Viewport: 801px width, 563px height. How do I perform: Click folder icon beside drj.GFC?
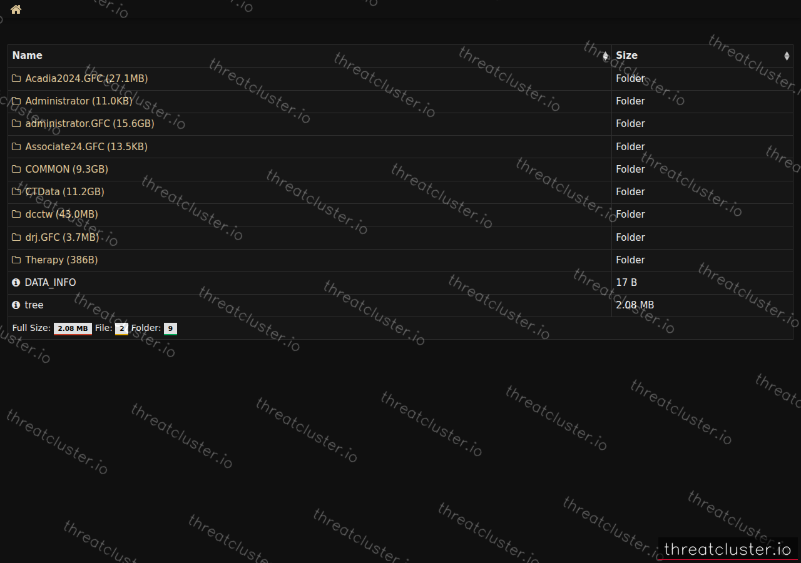pyautogui.click(x=16, y=238)
